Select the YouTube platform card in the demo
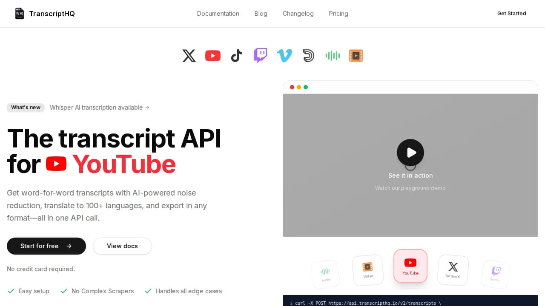 coord(410,266)
